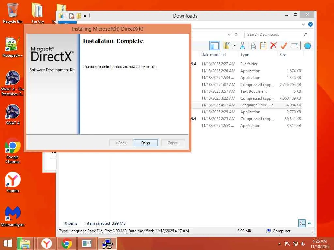Select SWAT 4 - The Stetchkov Syndicate shortcut
The image size is (334, 250).
pos(12,83)
